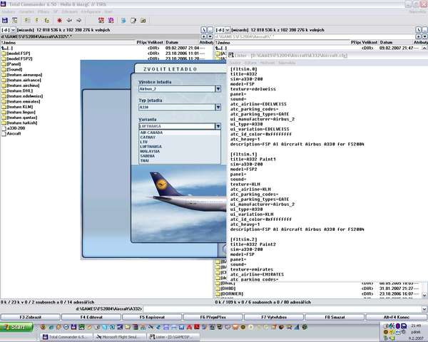Expand the Výrobce letadla dropdown
The height and width of the screenshot is (342, 428).
pyautogui.click(x=218, y=89)
